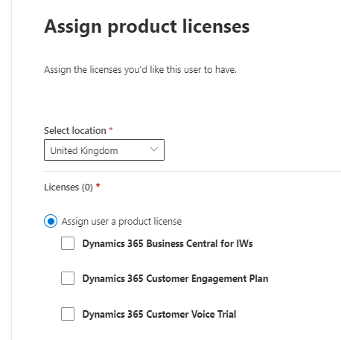Screen dimensions: 341x340
Task: Check Dynamics 365 Customer Engagement Plan
Action: (68, 278)
